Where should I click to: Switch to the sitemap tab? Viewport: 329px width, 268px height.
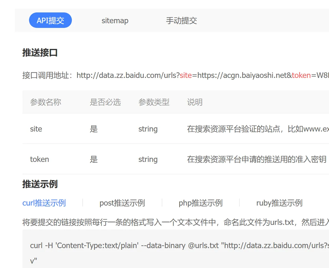click(115, 20)
